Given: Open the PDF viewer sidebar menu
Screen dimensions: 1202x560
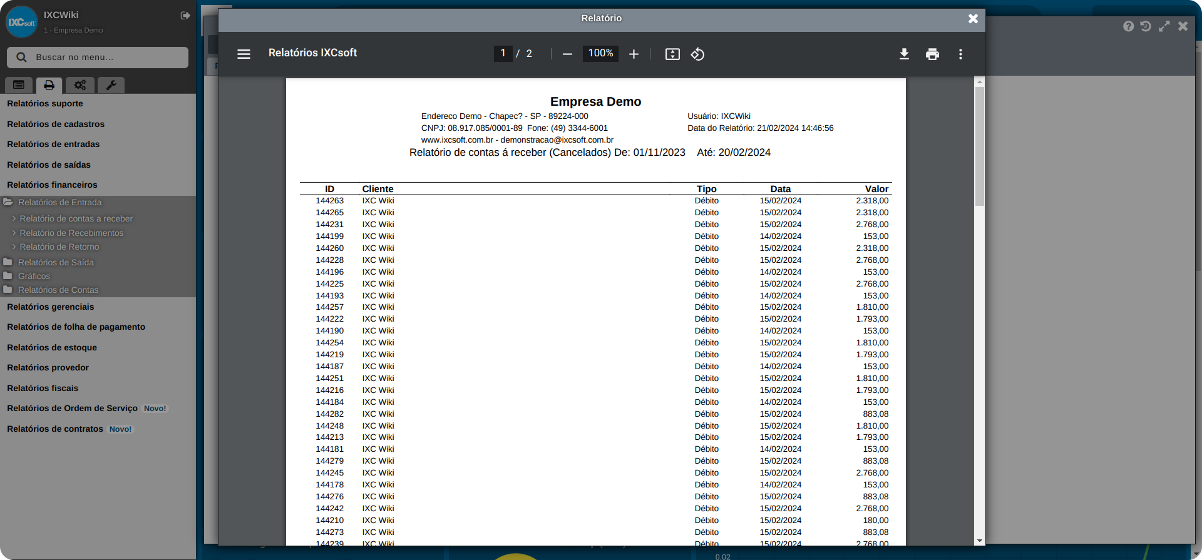Looking at the screenshot, I should click(x=244, y=54).
